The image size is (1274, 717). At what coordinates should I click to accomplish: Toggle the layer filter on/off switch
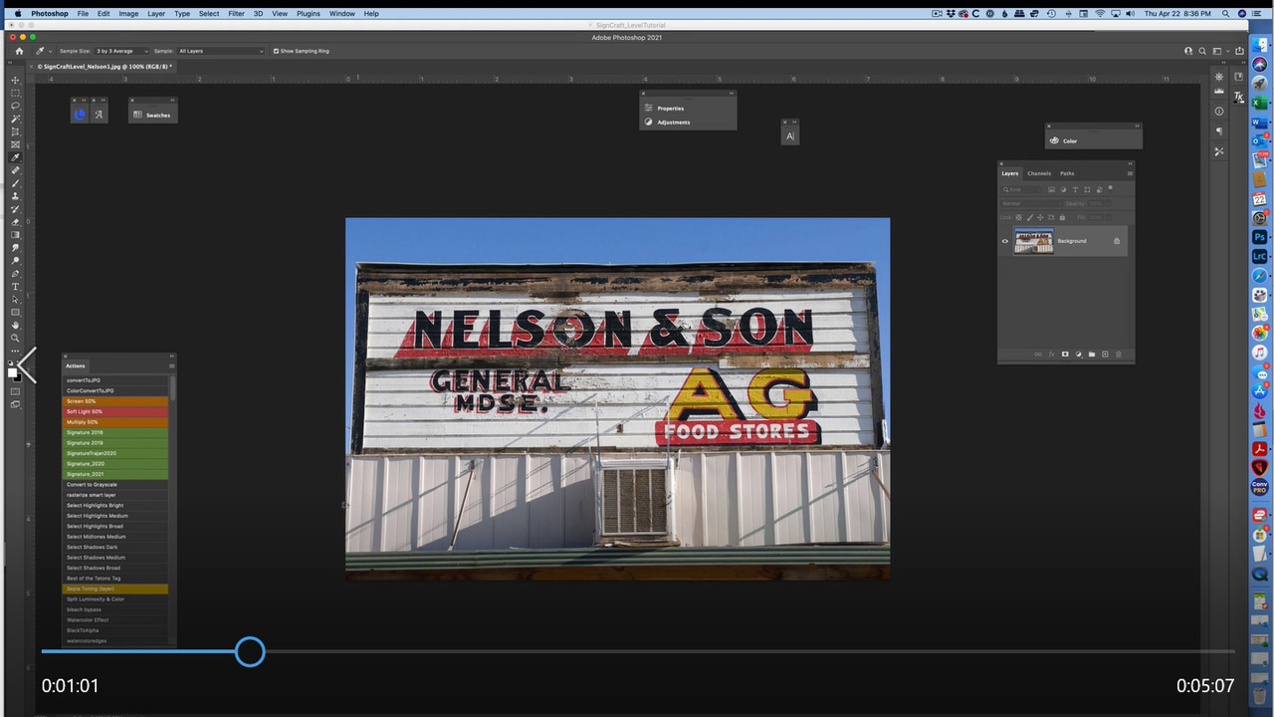click(1111, 187)
